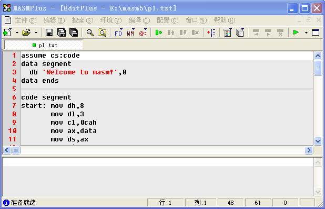Open the 帮助(H) menu
Screen dimensions: 325x209
coord(225,20)
